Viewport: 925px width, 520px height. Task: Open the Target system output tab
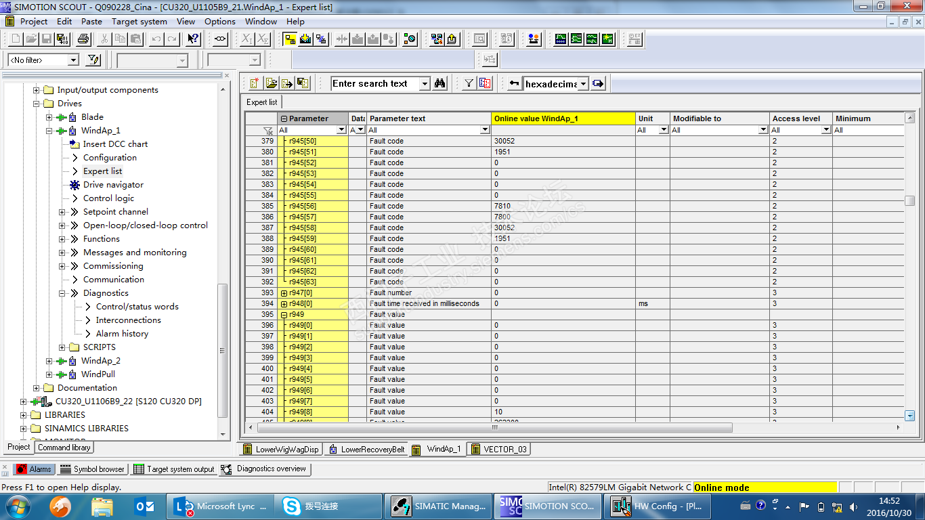[174, 469]
